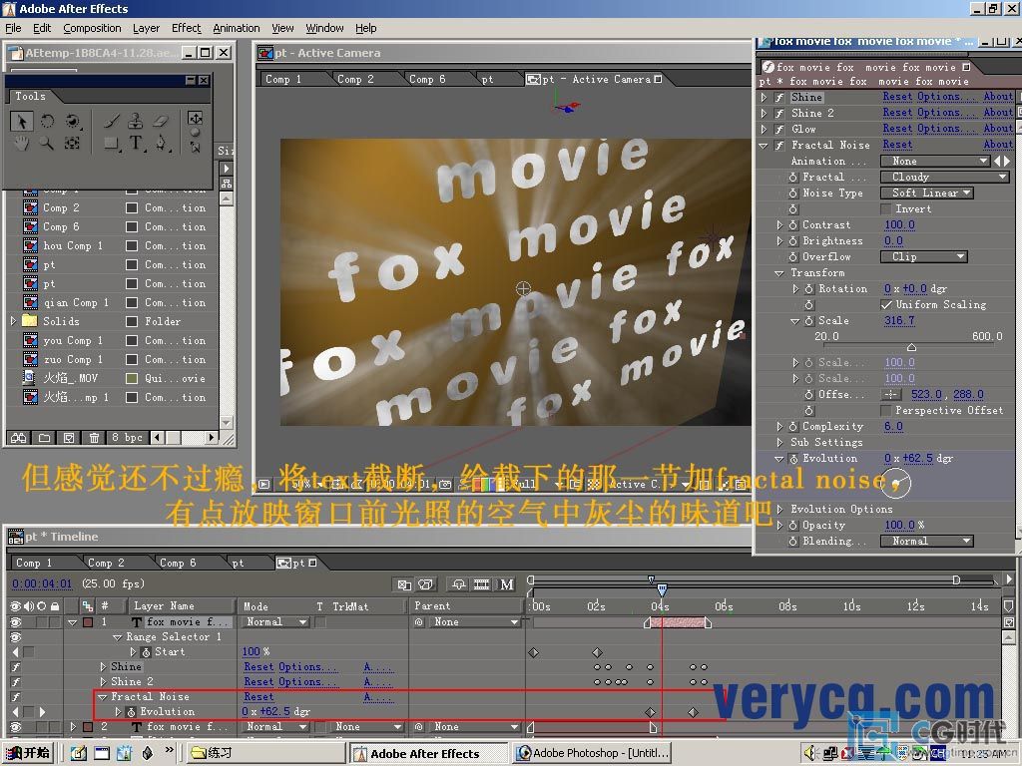Toggle the Invert checkbox
The image size is (1022, 766).
(x=886, y=209)
